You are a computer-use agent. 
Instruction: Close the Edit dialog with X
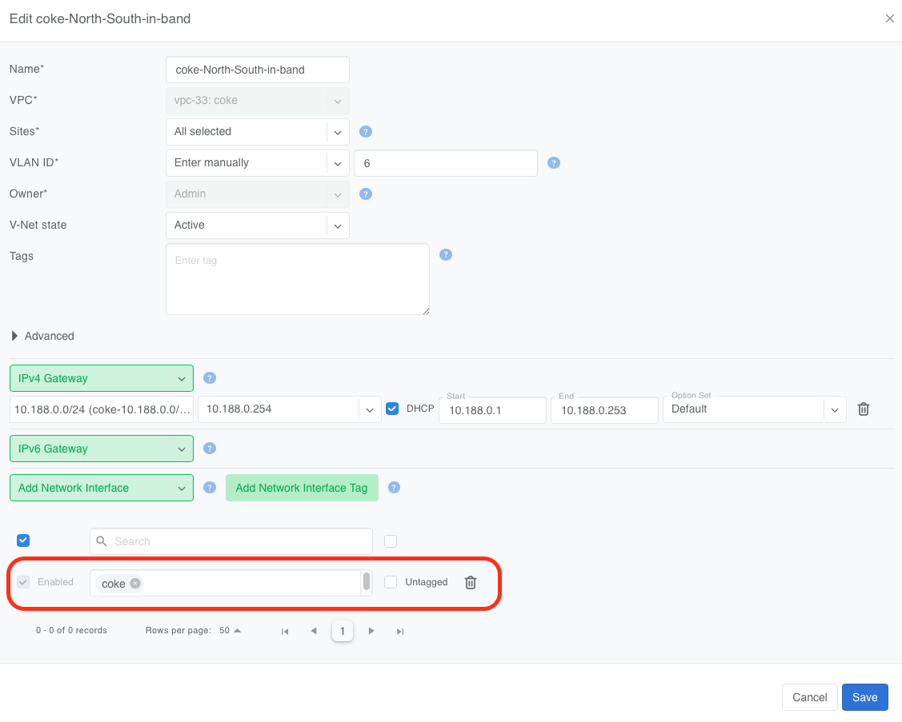(889, 18)
